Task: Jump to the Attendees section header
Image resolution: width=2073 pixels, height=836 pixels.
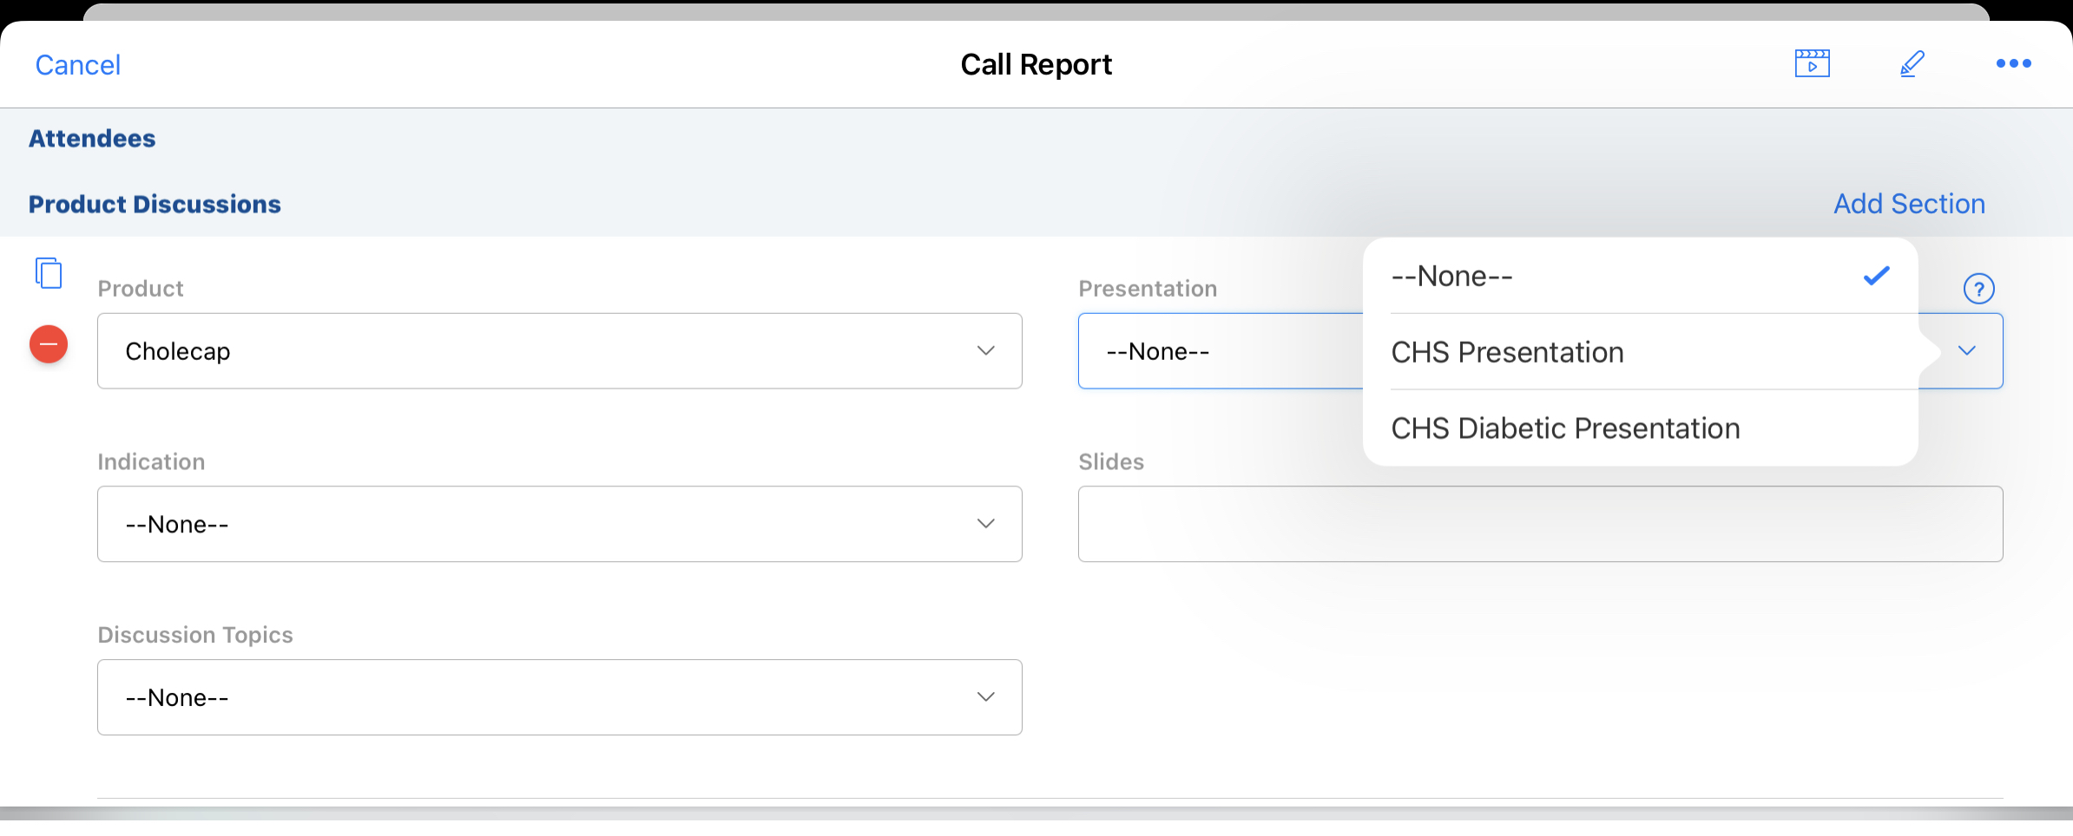Action: (92, 139)
